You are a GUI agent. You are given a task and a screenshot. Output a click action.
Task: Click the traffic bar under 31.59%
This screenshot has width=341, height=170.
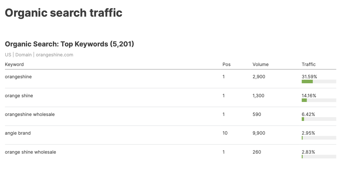(x=319, y=81)
